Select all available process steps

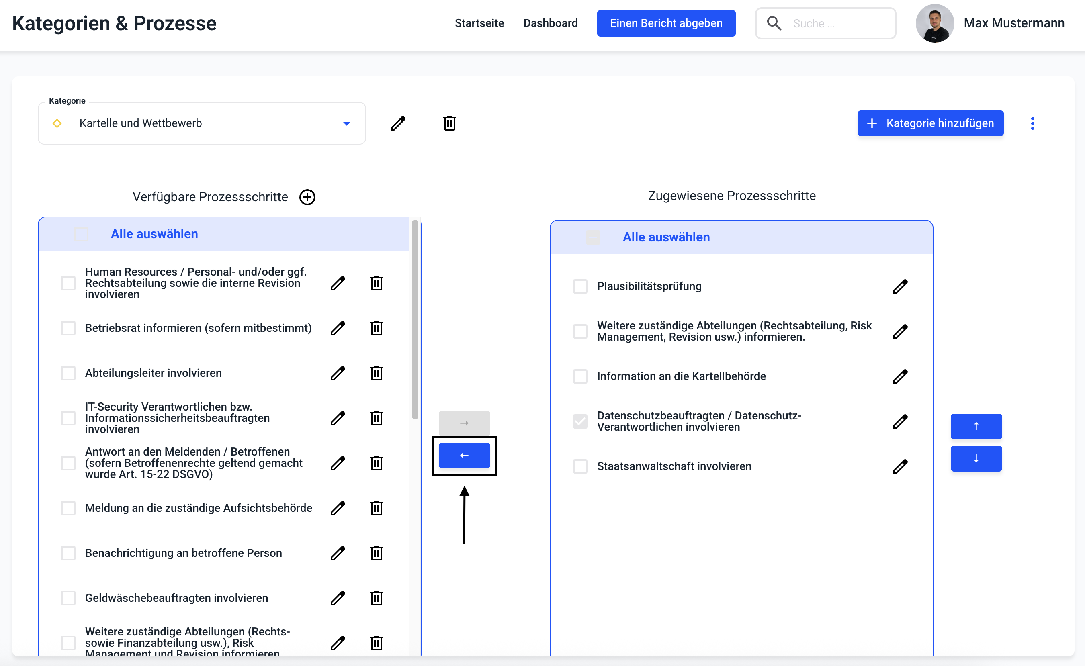pos(81,234)
